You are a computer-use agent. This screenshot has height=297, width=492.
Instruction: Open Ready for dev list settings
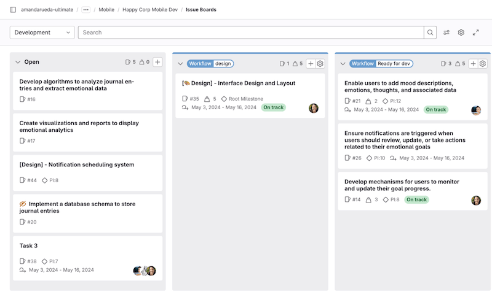483,64
